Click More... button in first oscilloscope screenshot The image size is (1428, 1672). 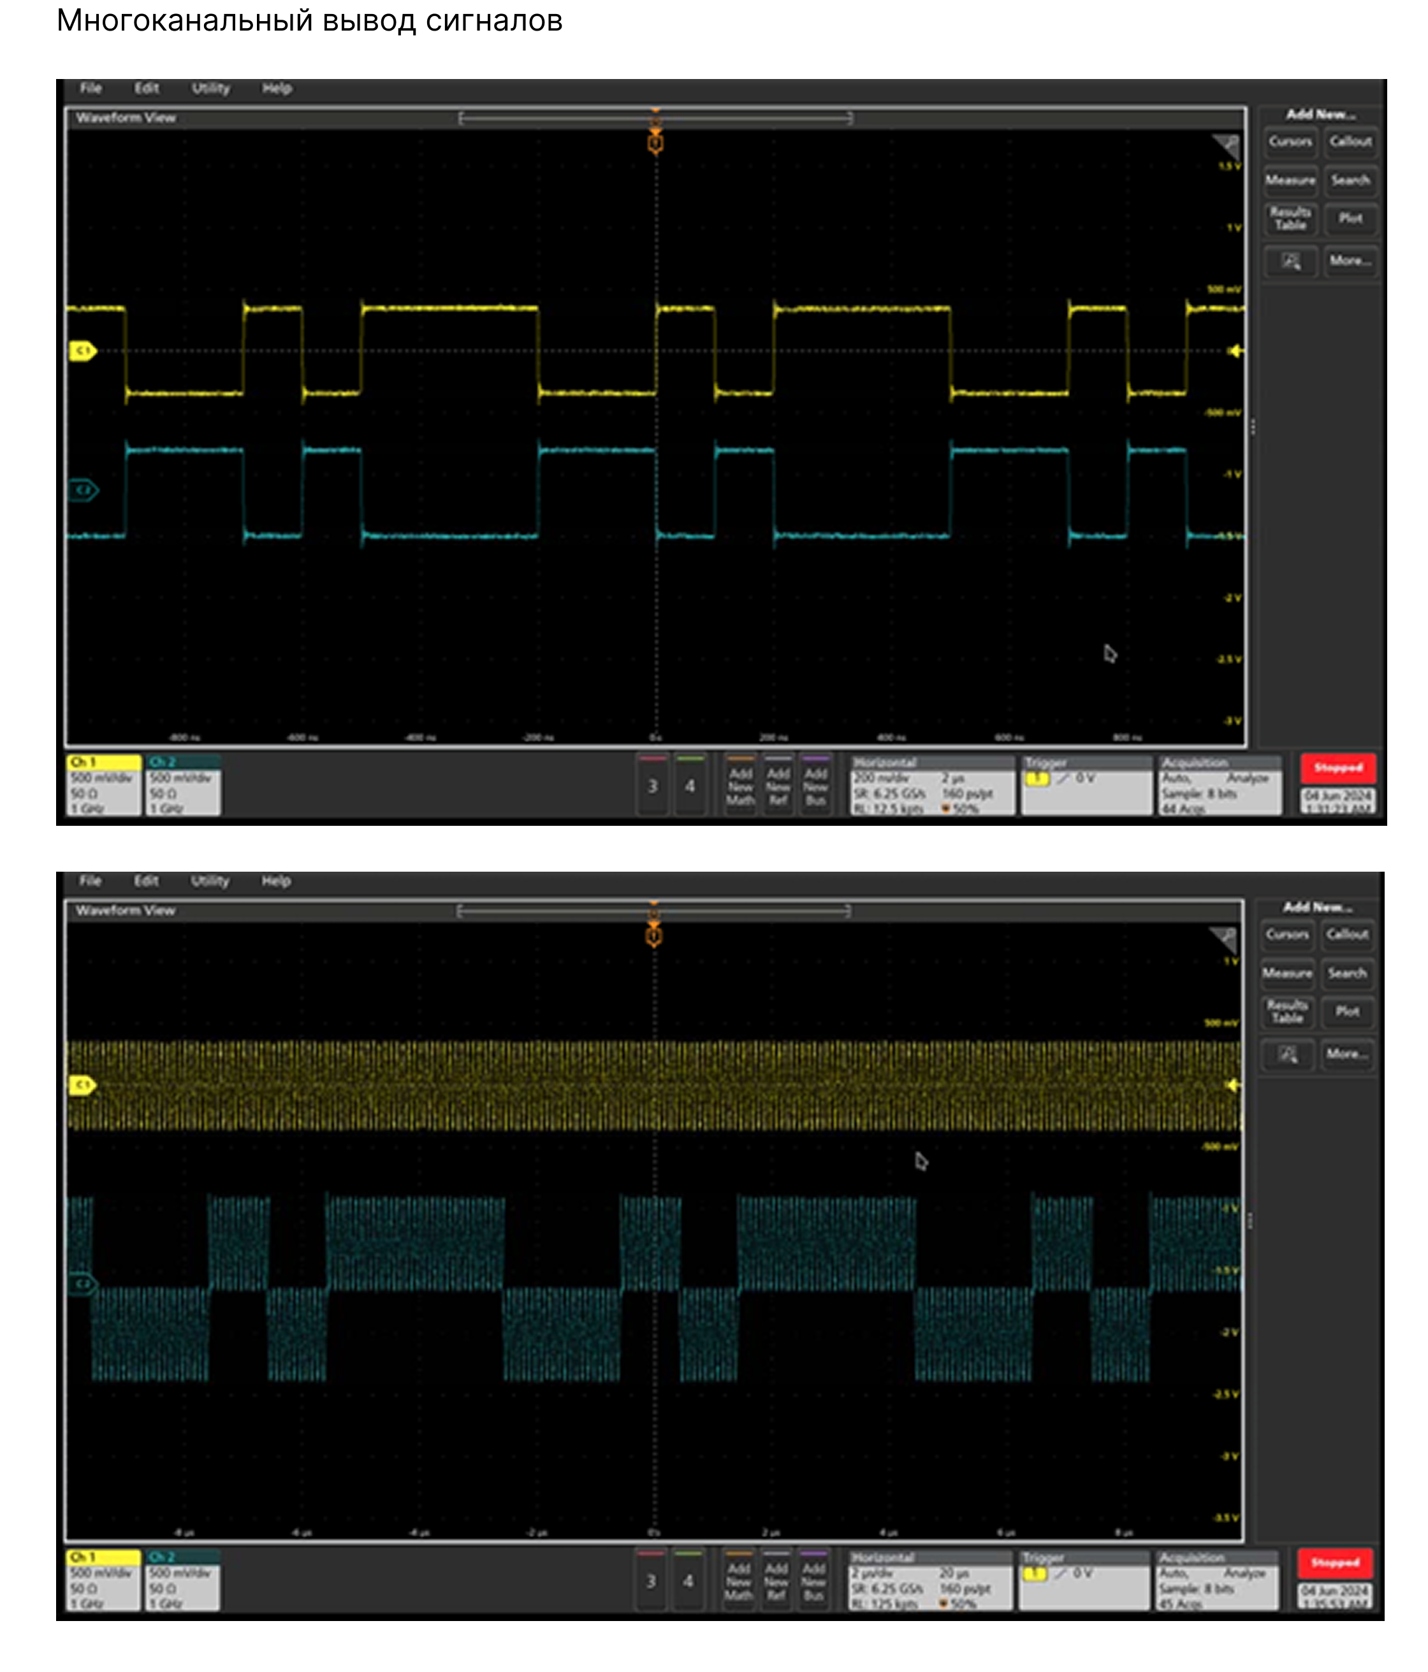click(1350, 261)
